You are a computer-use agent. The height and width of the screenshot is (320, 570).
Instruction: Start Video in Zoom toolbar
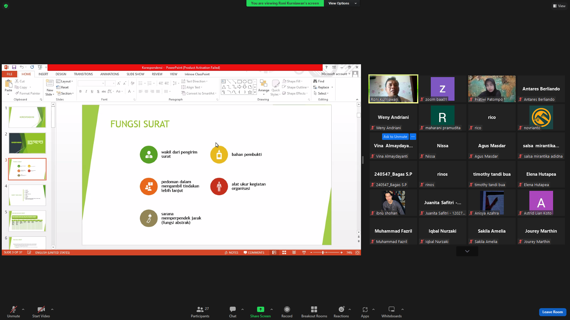(x=41, y=312)
